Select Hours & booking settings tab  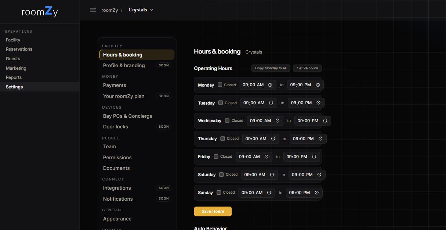pos(137,55)
